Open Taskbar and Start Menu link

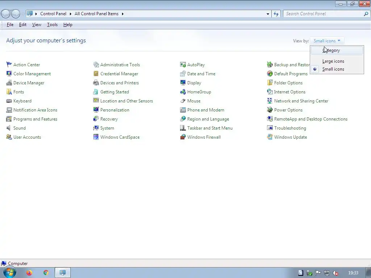click(210, 128)
